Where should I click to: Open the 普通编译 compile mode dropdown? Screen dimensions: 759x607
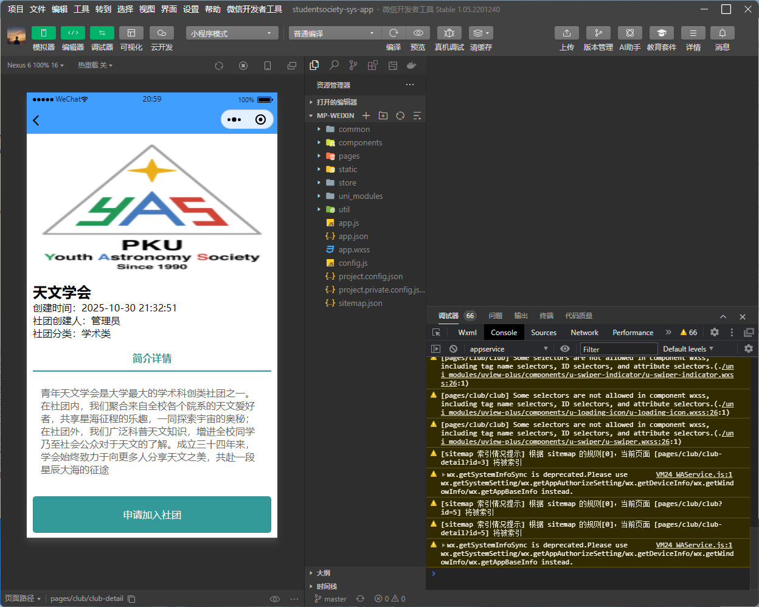334,33
